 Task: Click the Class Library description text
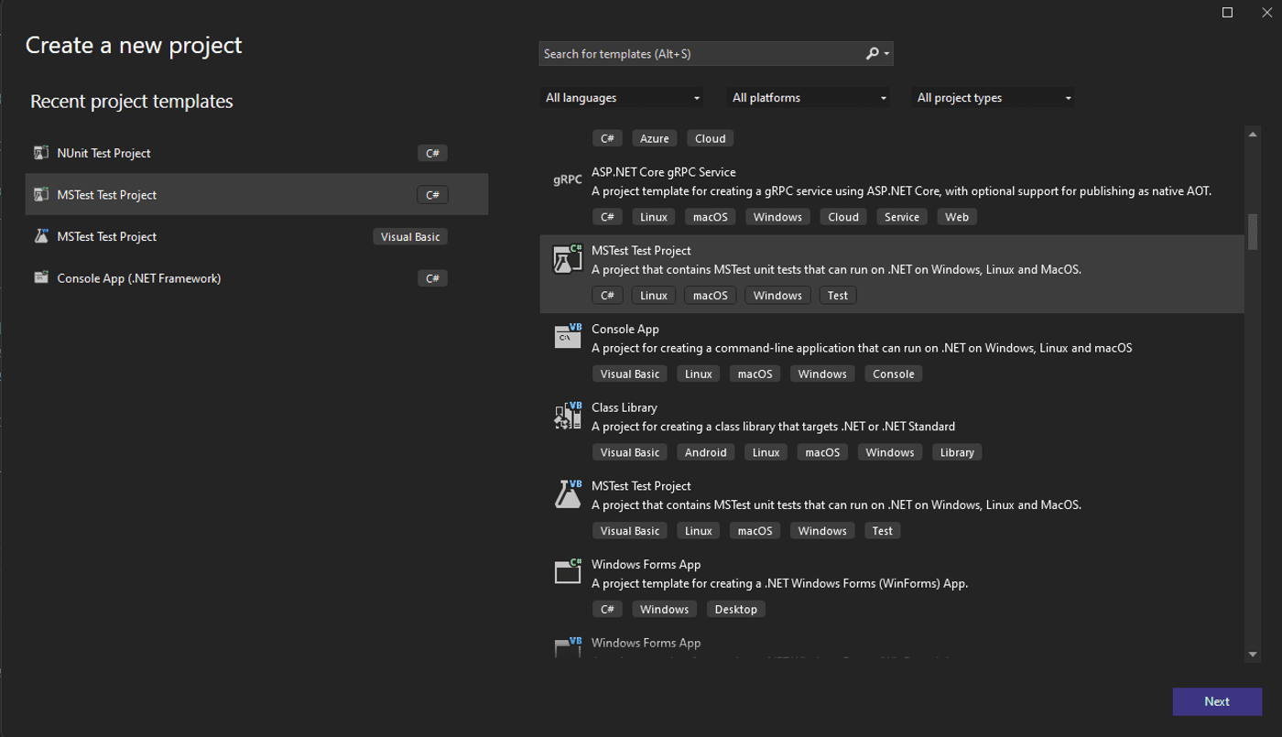tap(774, 427)
